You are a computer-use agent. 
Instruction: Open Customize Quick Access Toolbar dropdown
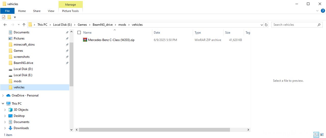point(15,17)
